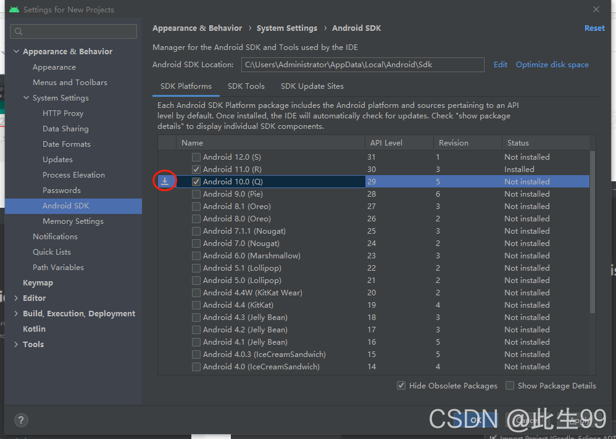Select Quick Lists settings

tap(51, 252)
